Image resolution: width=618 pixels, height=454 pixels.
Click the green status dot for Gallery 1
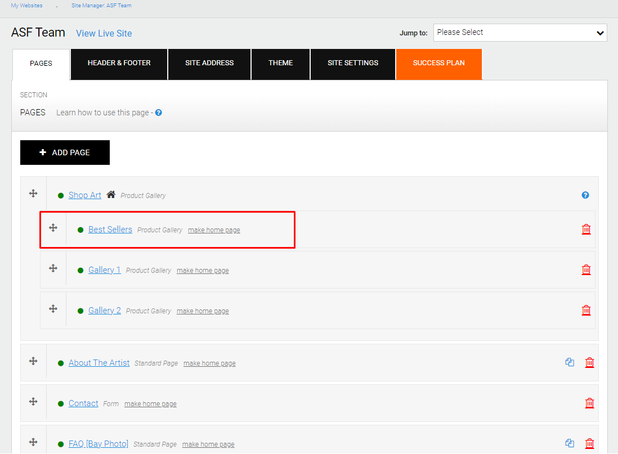(x=80, y=271)
